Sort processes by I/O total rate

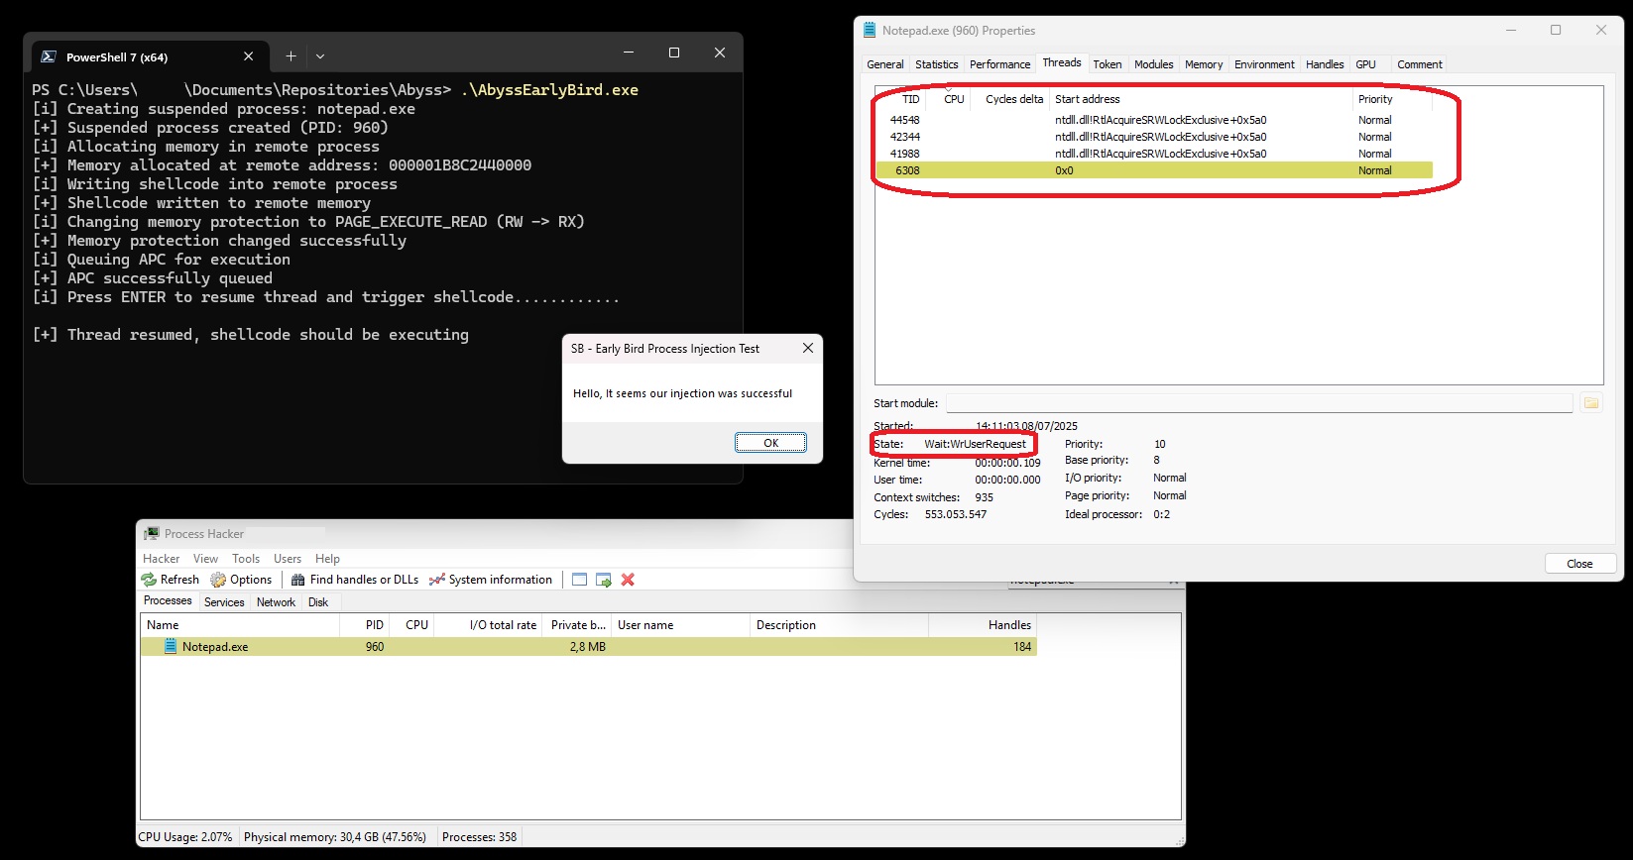click(490, 625)
